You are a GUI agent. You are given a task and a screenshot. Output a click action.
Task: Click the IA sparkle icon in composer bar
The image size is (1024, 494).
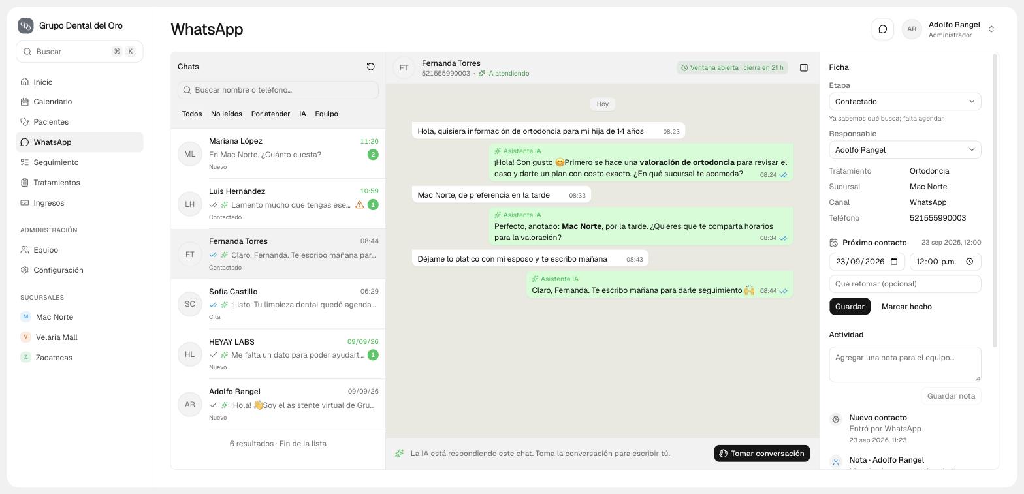[399, 454]
